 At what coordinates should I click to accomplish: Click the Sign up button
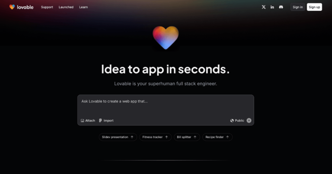pyautogui.click(x=314, y=7)
